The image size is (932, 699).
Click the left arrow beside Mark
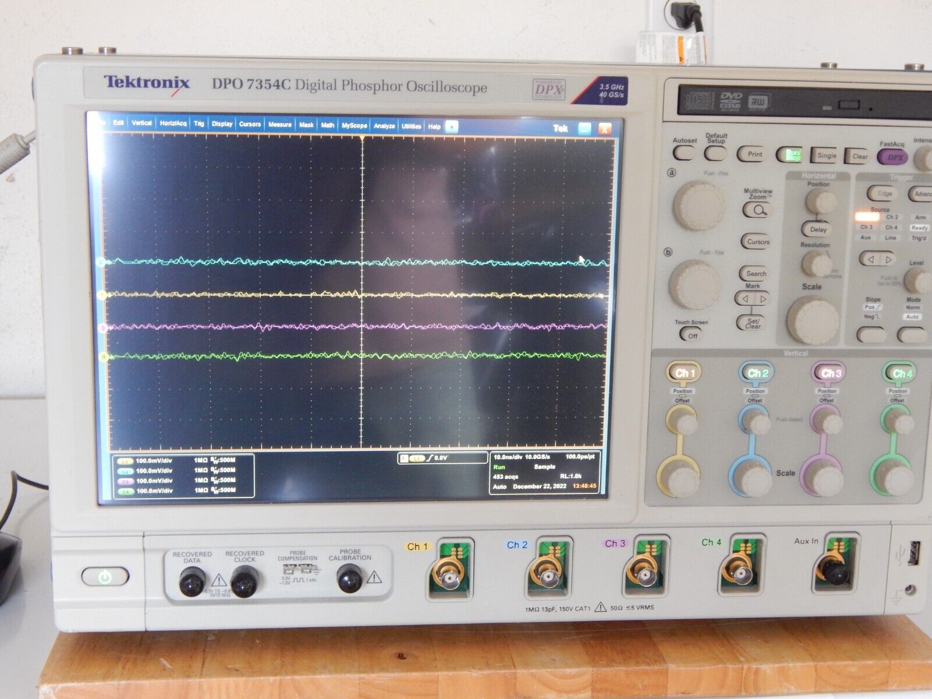coord(746,299)
